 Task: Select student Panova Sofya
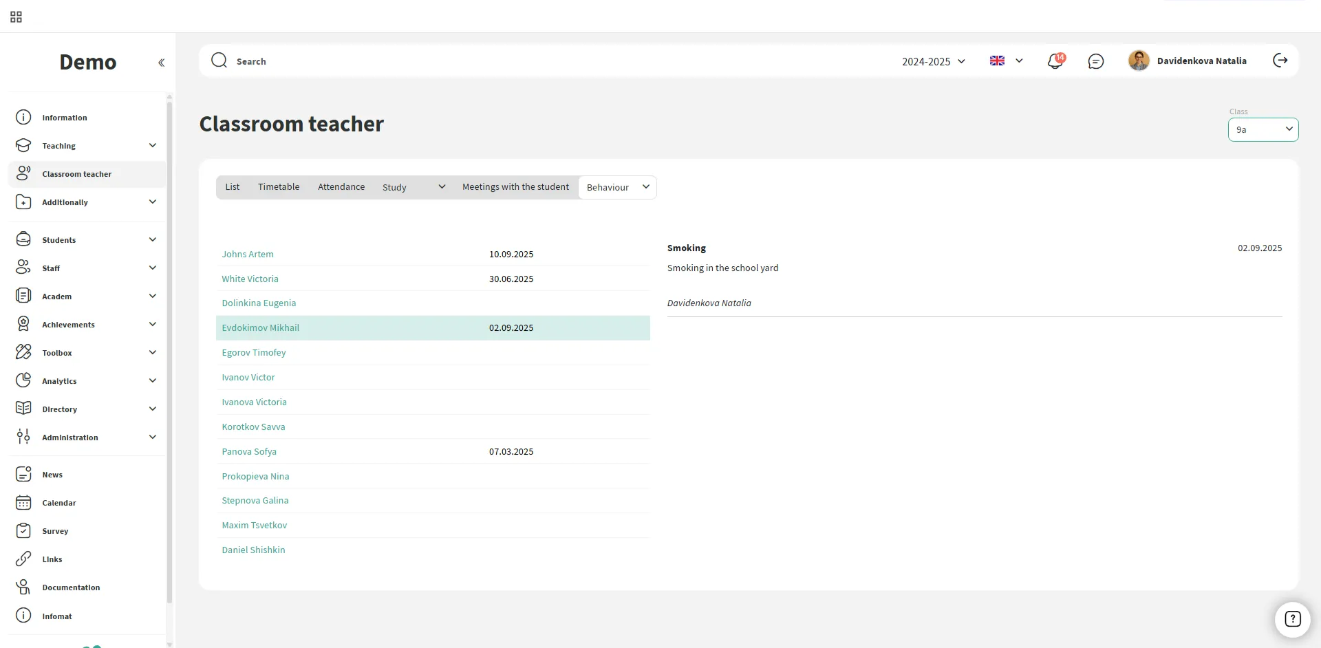coord(249,451)
